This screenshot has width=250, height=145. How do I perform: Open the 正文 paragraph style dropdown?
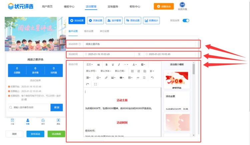coord(90,65)
